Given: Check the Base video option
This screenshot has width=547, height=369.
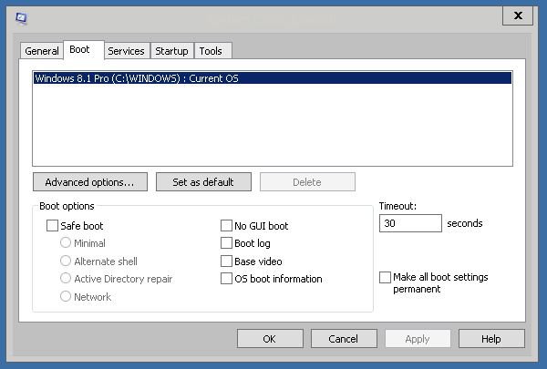Looking at the screenshot, I should [x=226, y=261].
